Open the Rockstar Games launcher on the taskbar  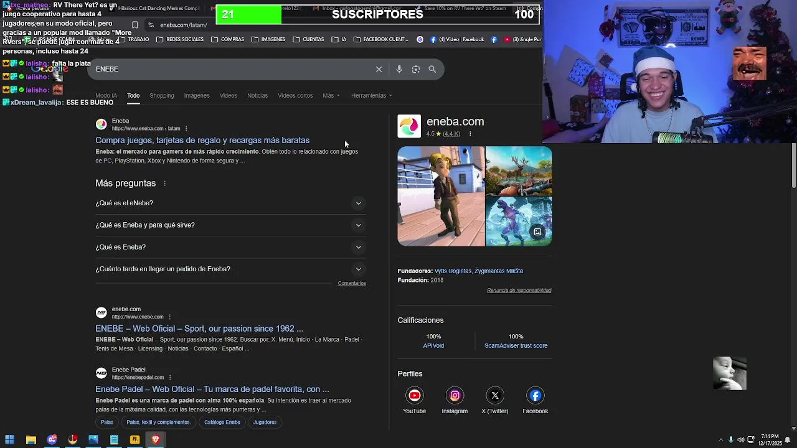tap(134, 440)
